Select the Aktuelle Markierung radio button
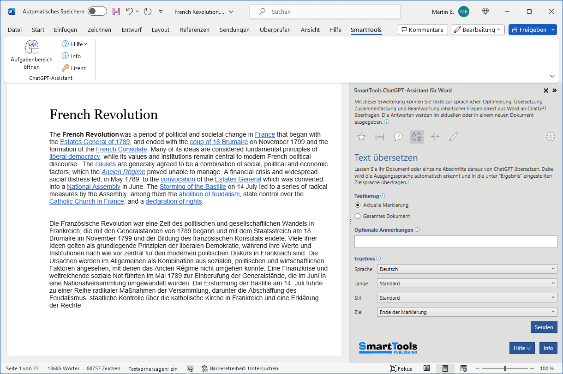This screenshot has height=374, width=563. 358,205
